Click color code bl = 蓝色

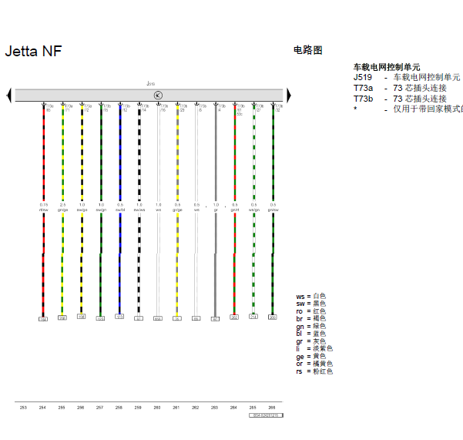[311, 334]
